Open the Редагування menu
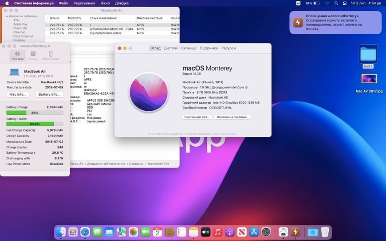The height and width of the screenshot is (241, 386). coord(84,3)
